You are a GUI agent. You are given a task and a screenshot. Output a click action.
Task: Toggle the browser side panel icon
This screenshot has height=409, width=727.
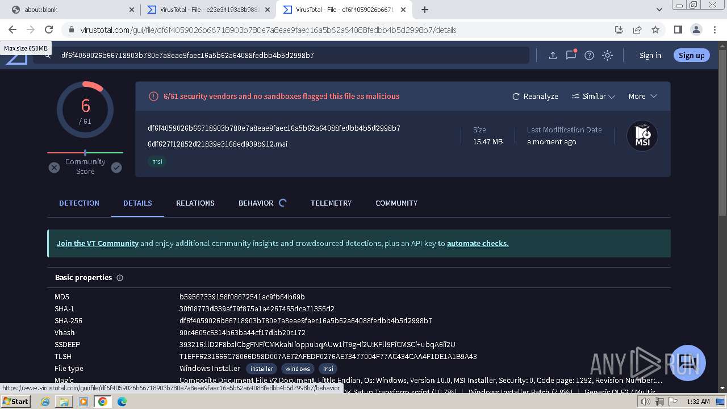pyautogui.click(x=678, y=30)
